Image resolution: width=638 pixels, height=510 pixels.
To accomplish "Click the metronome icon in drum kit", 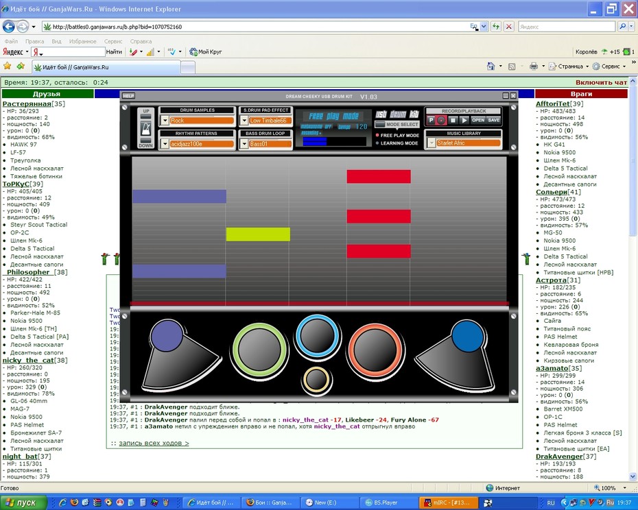I will 145,130.
